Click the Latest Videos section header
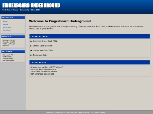Image resolution: width=153 pixels, height=114 pixels. 90,36
